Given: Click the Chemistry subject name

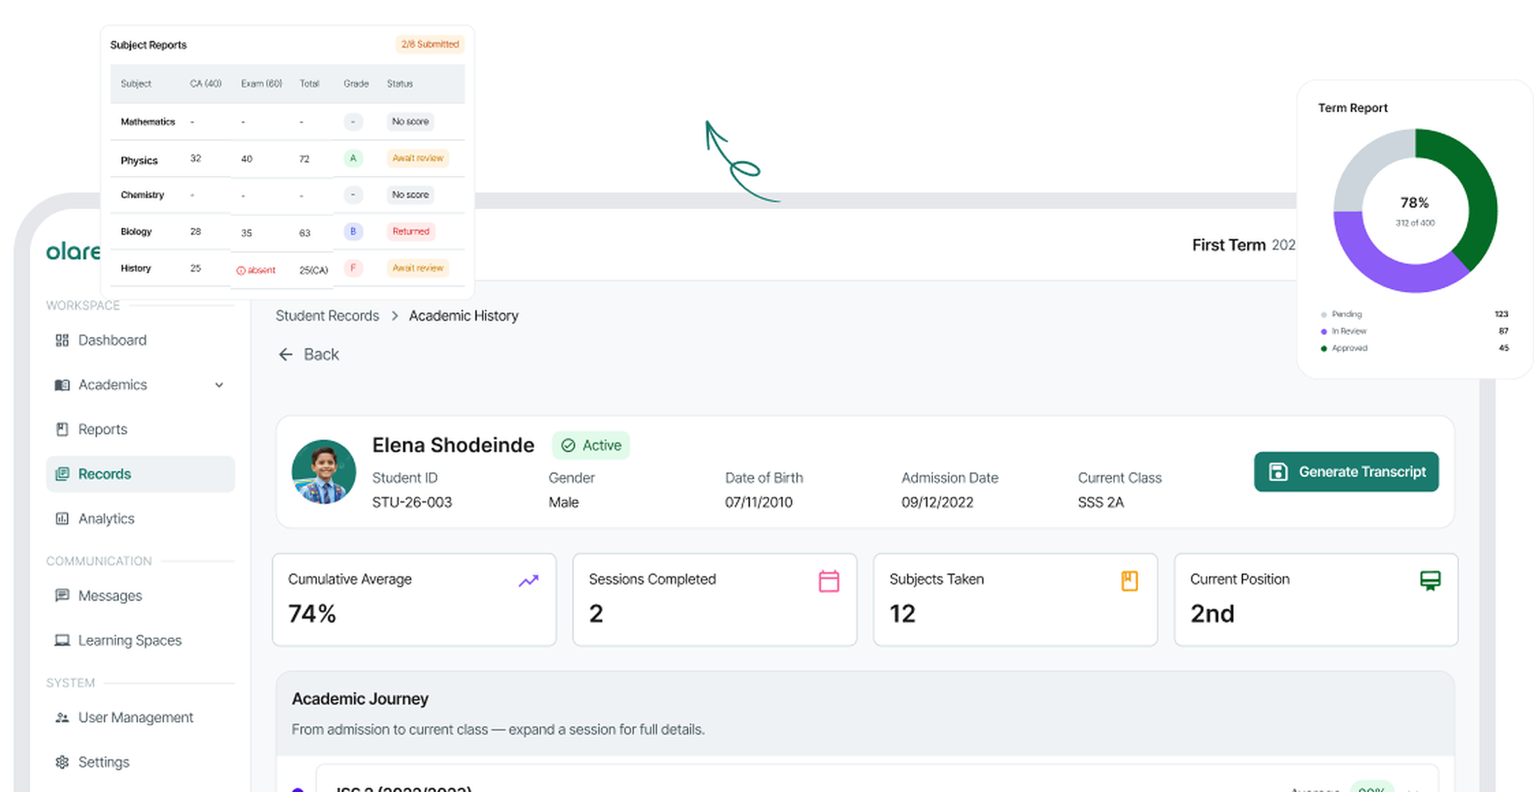Looking at the screenshot, I should (142, 195).
